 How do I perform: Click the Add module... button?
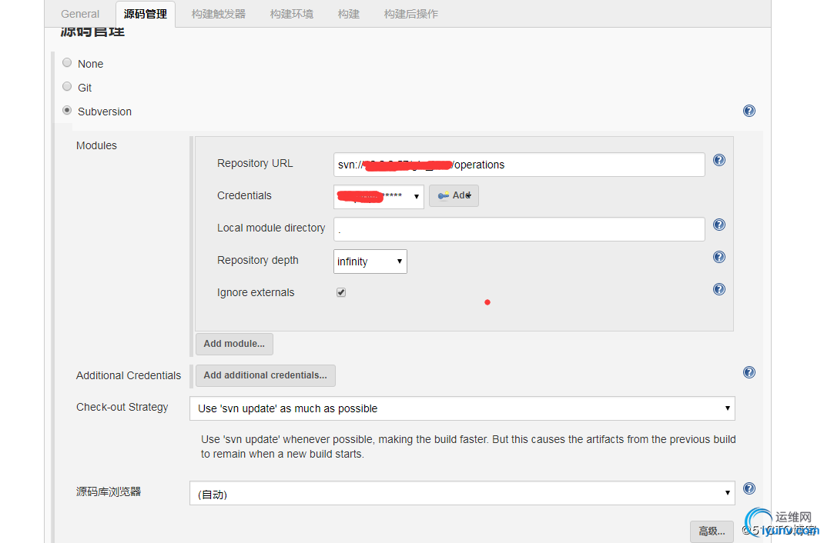click(x=234, y=344)
